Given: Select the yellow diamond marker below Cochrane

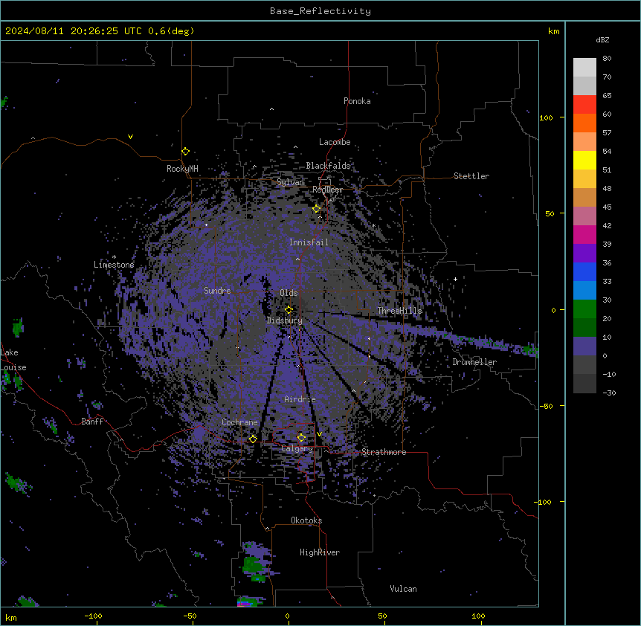Looking at the screenshot, I should tap(253, 439).
